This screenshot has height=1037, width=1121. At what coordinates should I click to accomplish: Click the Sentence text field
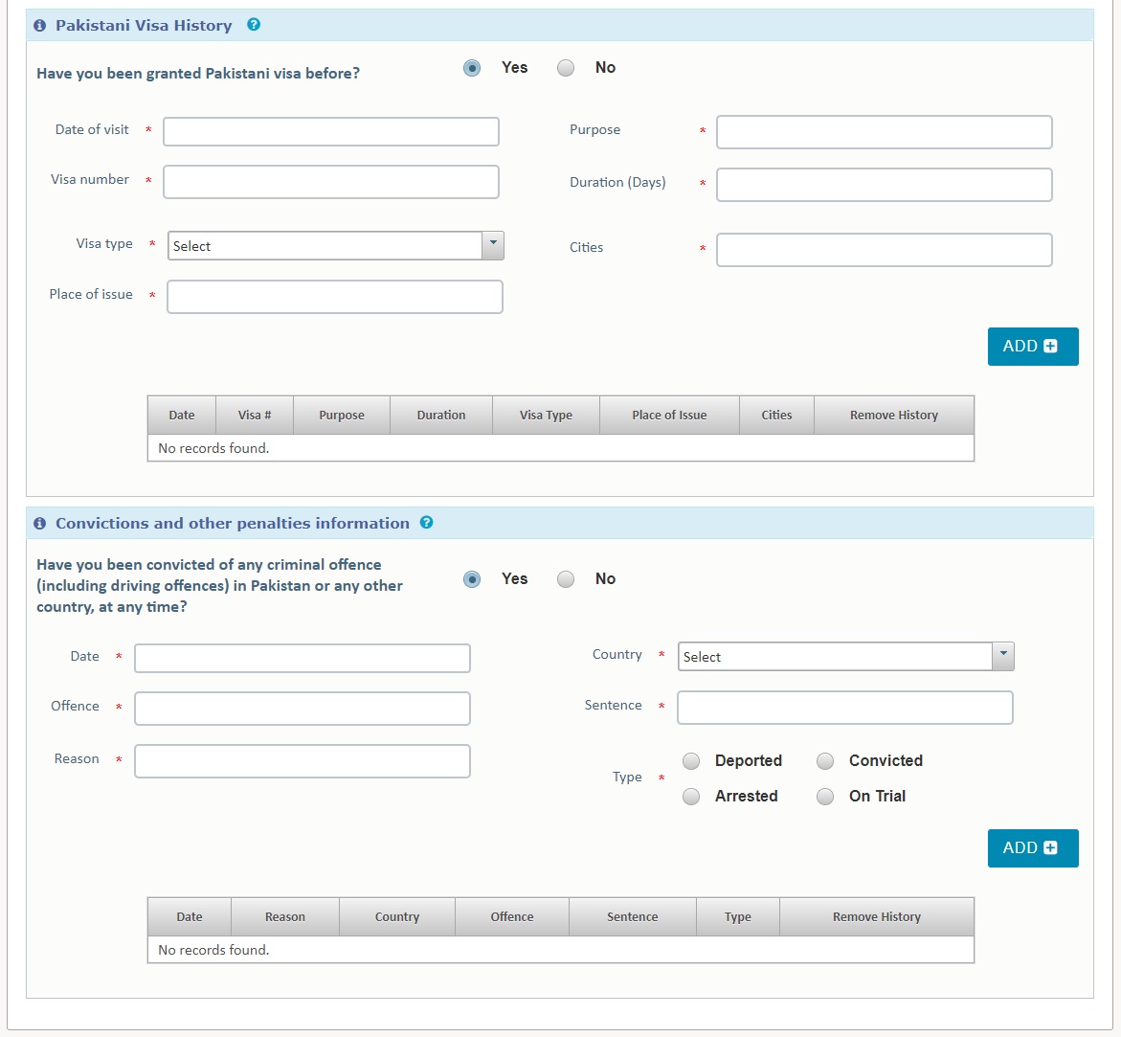click(x=844, y=708)
